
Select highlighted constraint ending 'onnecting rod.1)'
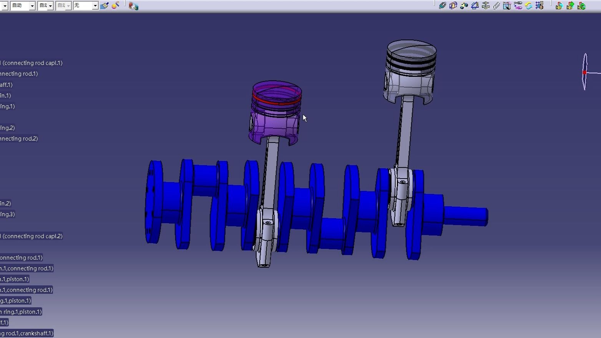[21, 258]
